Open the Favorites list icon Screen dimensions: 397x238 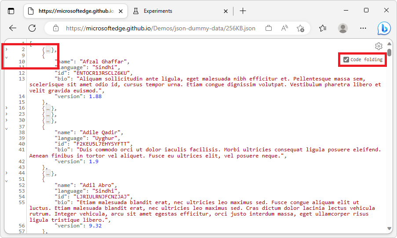(x=323, y=28)
